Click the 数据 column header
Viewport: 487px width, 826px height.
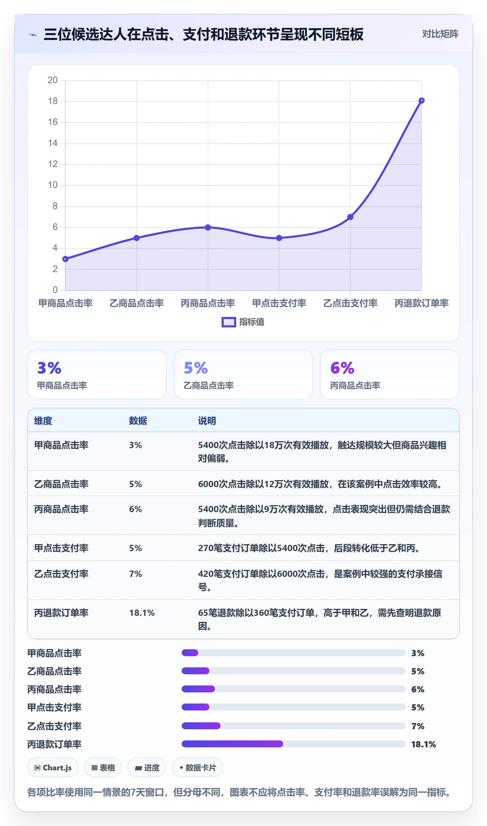pos(138,421)
